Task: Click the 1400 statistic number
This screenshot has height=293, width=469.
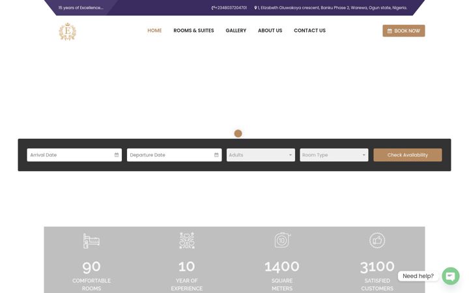Action: [282, 266]
